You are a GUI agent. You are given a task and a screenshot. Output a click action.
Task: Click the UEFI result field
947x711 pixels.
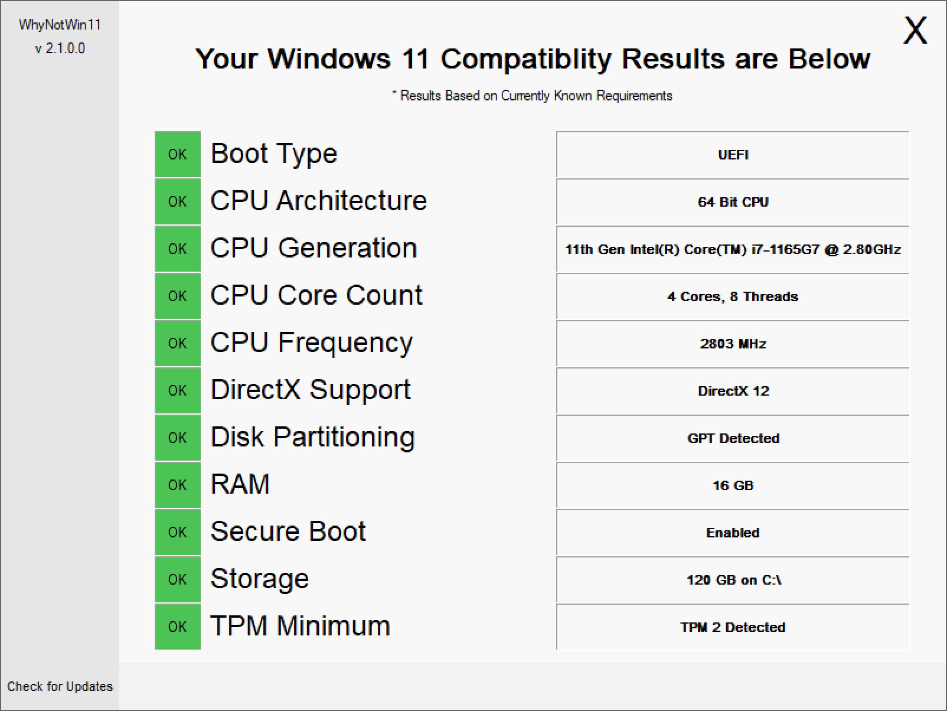point(733,155)
